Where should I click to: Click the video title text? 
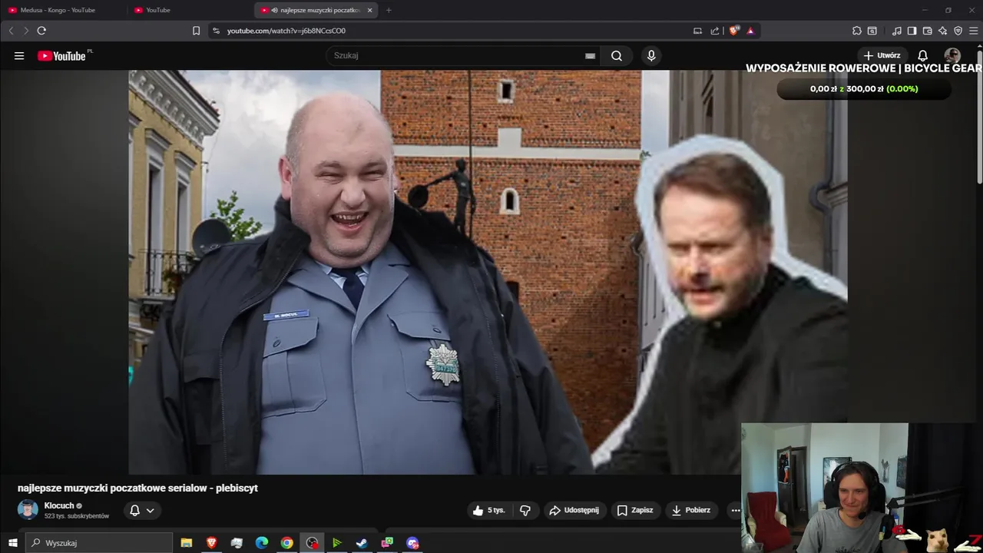pos(137,488)
